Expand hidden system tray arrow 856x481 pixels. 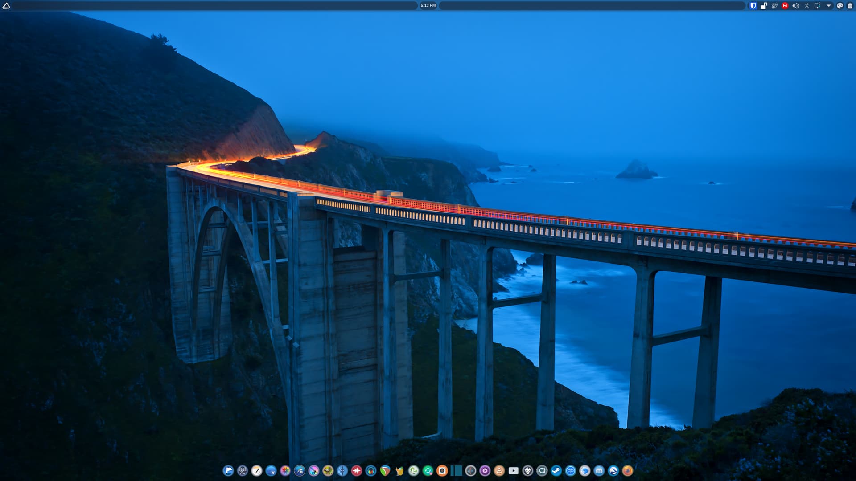(x=829, y=6)
